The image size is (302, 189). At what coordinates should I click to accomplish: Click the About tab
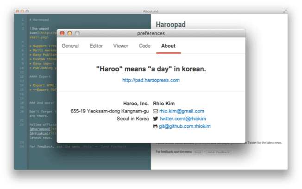[x=168, y=46]
